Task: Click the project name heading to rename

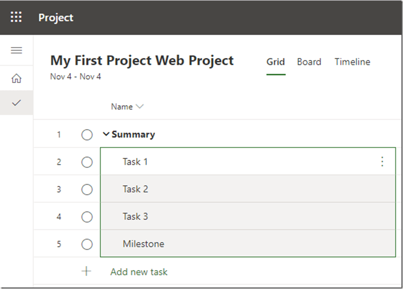Action: pos(142,61)
